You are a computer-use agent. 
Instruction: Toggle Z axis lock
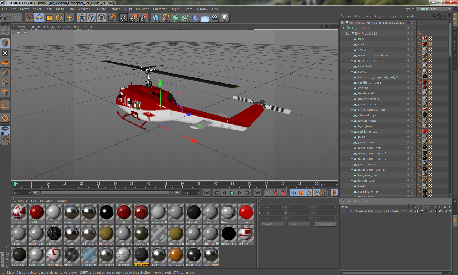pos(101,18)
